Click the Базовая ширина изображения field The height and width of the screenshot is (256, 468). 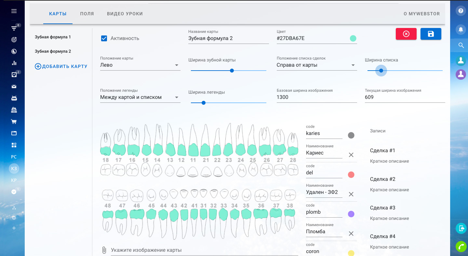[316, 97]
